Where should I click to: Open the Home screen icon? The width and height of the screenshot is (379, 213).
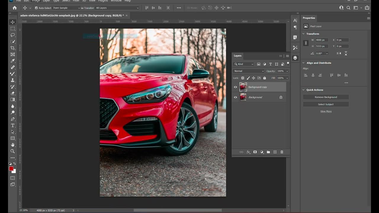point(15,8)
